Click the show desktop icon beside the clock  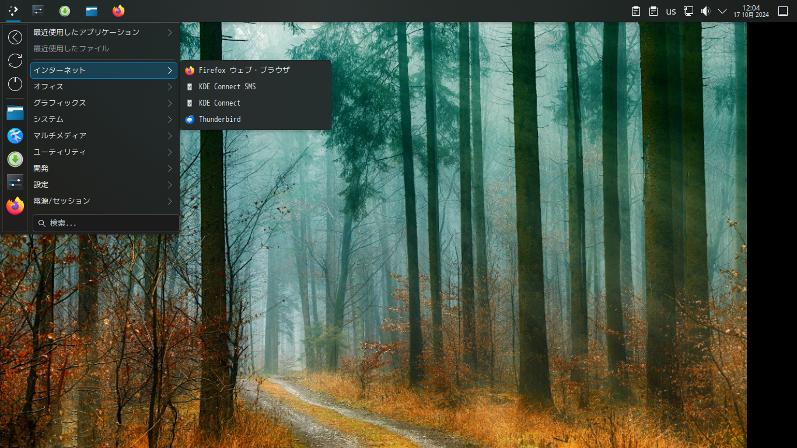[783, 11]
